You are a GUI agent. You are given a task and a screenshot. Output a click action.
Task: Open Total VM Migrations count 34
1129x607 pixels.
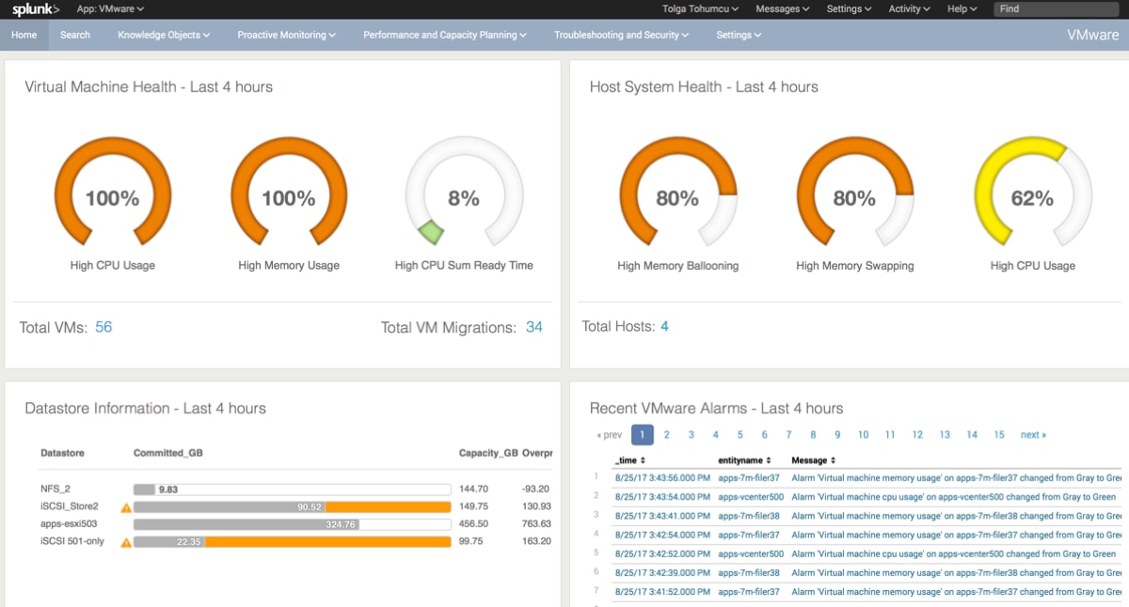click(x=534, y=327)
